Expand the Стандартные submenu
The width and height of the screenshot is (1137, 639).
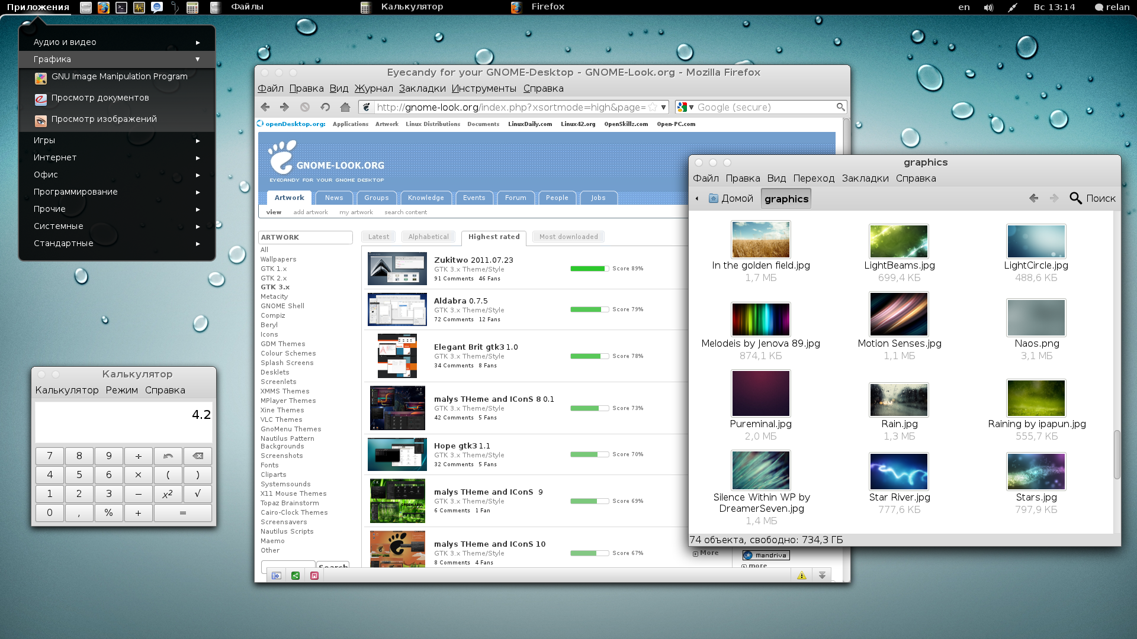pos(117,243)
